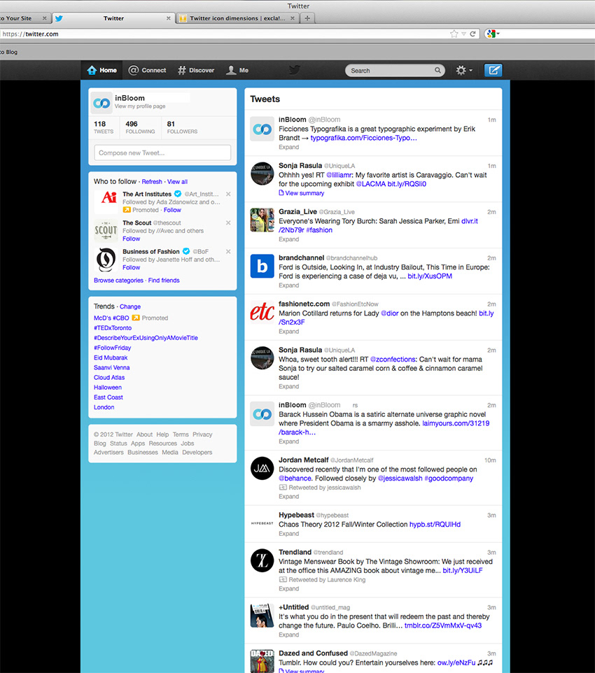Screen dimensions: 595x673
Task: Open the Discover tab
Action: point(196,70)
